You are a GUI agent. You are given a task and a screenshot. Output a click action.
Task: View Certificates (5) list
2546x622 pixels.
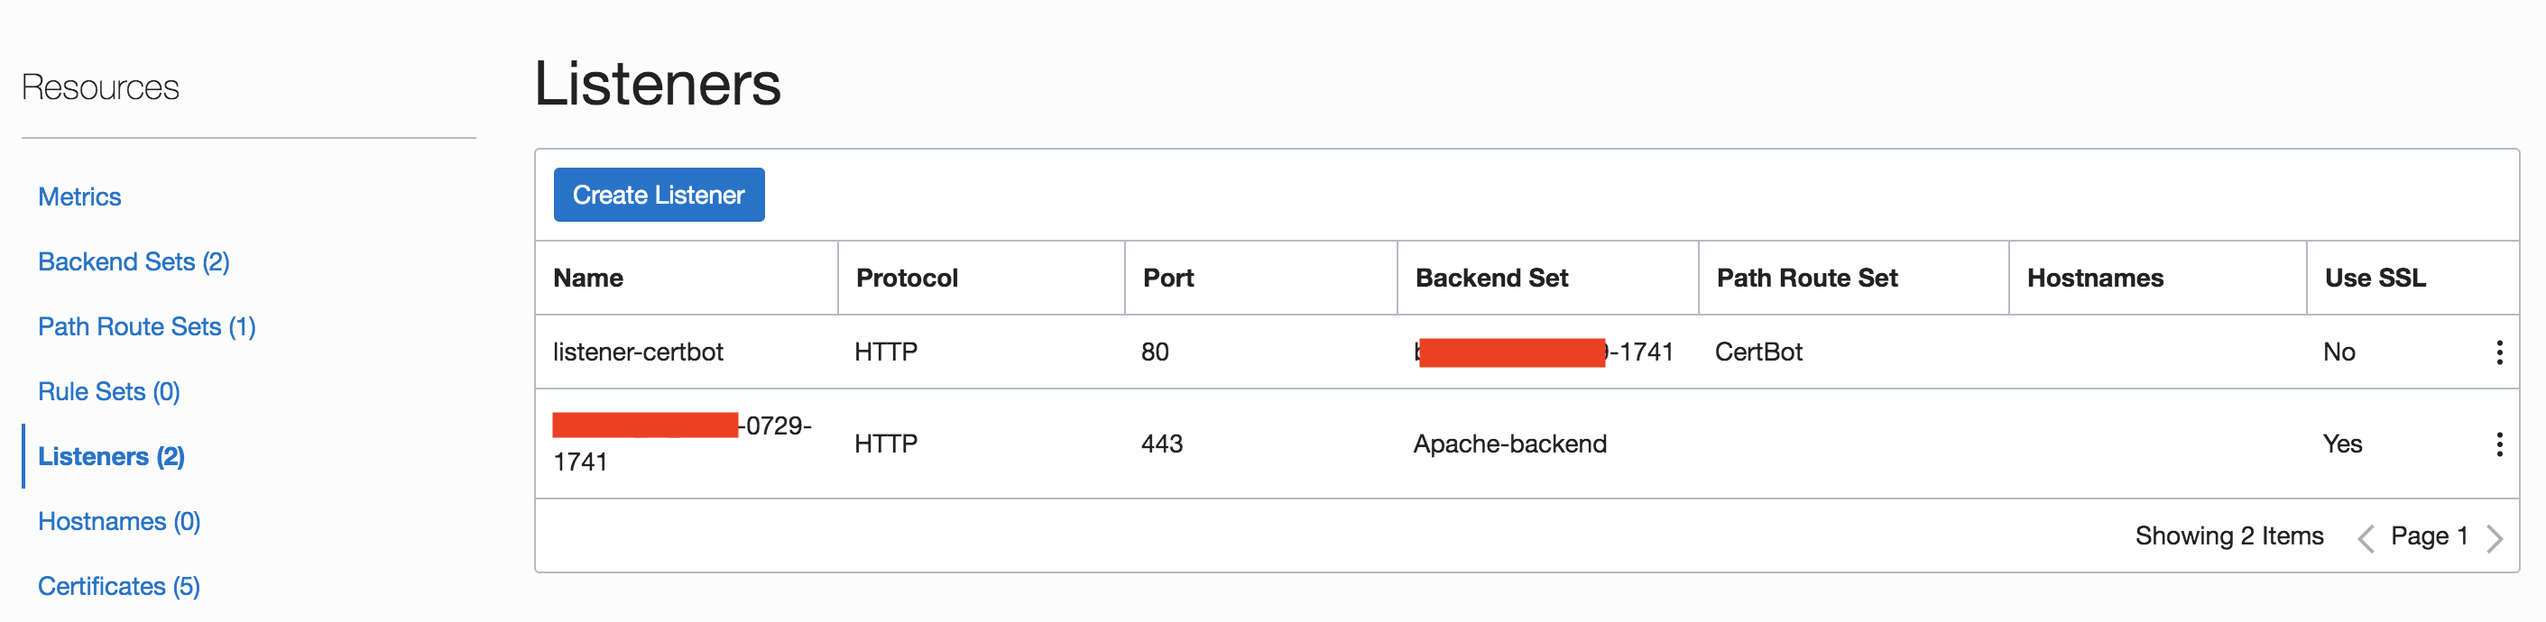[x=118, y=587]
